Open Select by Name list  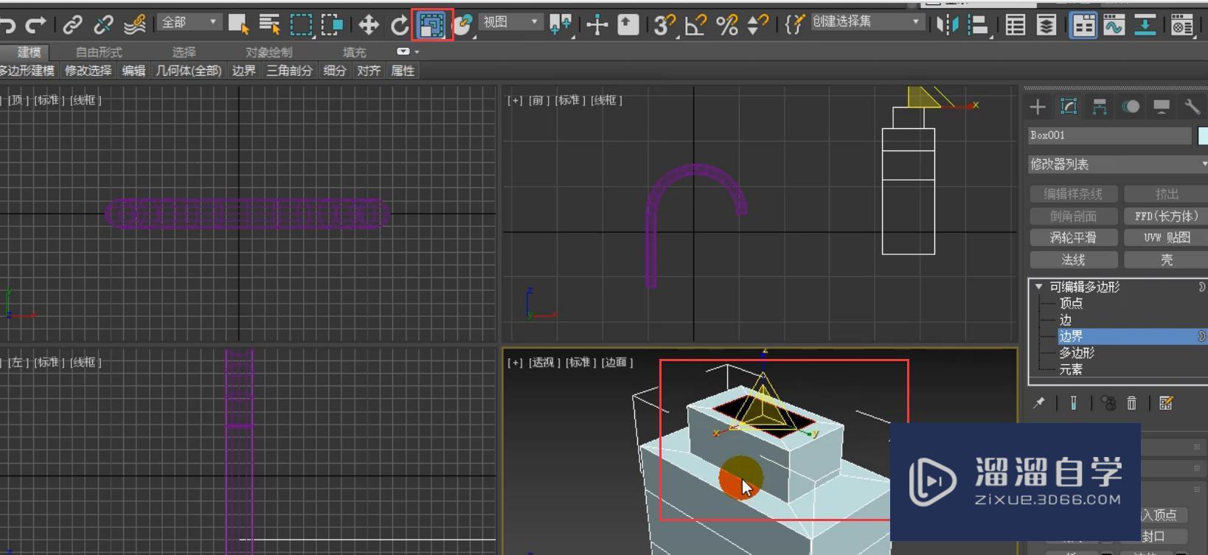pos(269,25)
